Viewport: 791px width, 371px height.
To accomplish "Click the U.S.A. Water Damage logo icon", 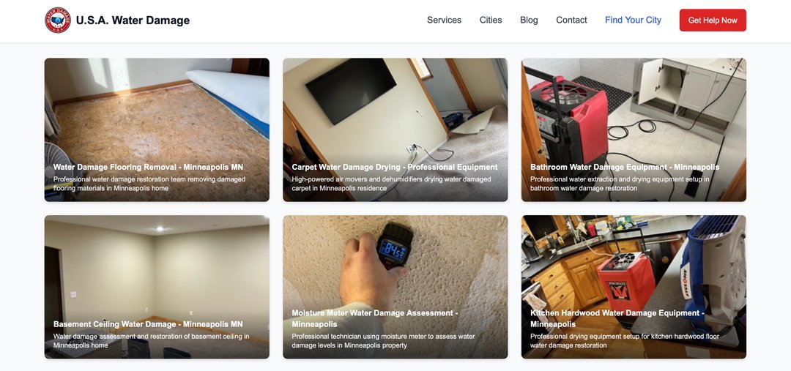I will pyautogui.click(x=58, y=20).
